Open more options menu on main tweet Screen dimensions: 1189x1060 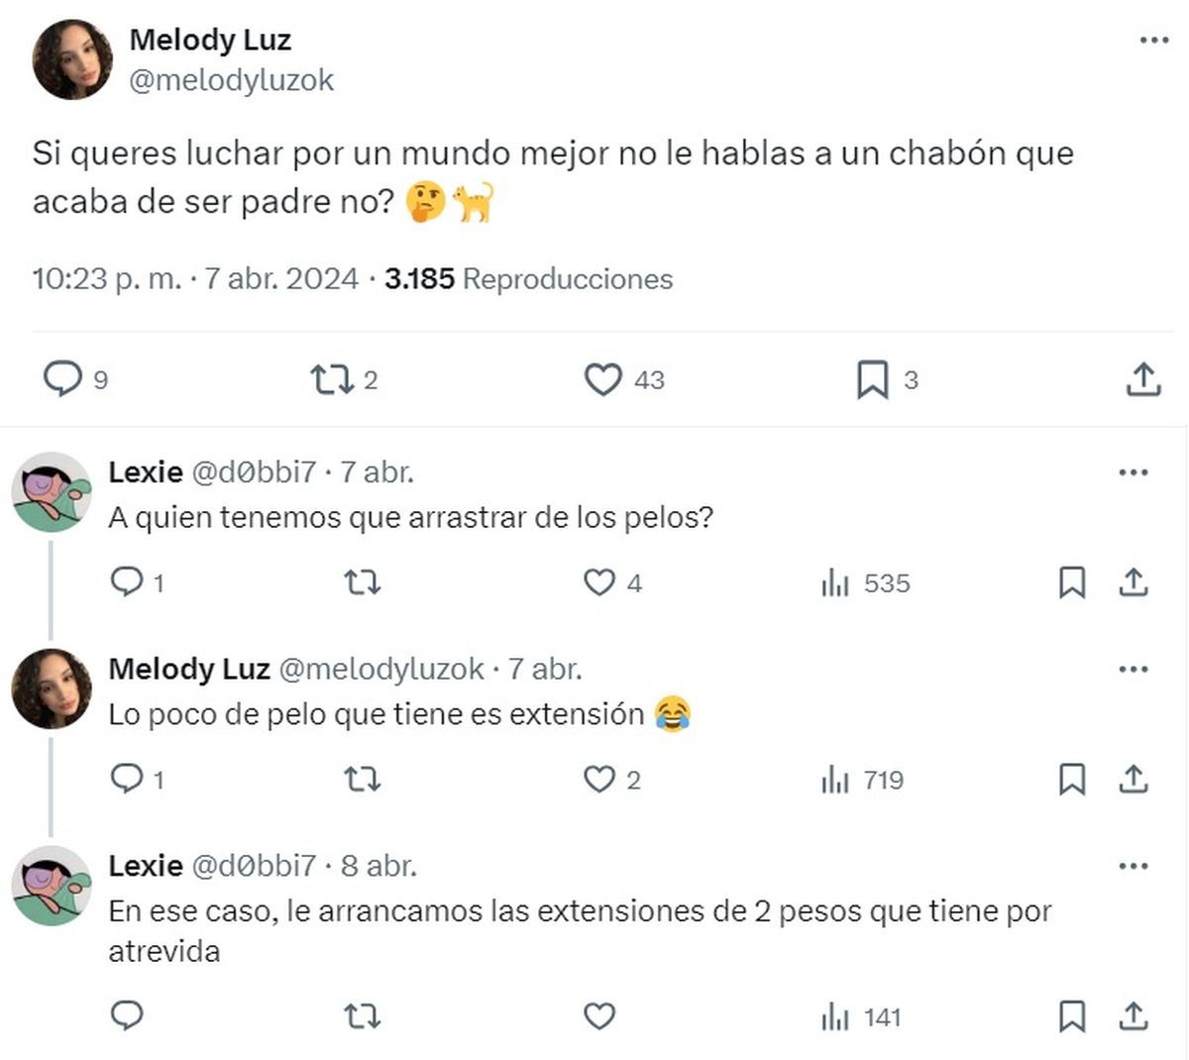[x=1154, y=41]
